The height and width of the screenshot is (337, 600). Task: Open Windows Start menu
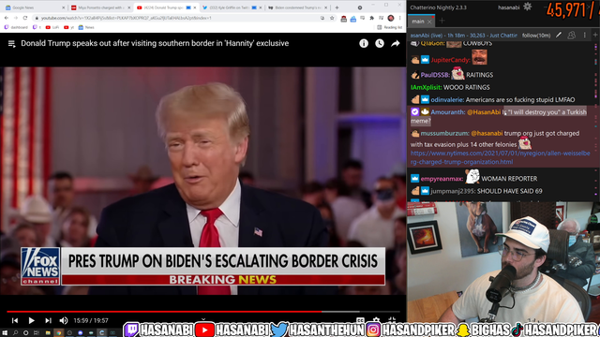click(x=5, y=333)
